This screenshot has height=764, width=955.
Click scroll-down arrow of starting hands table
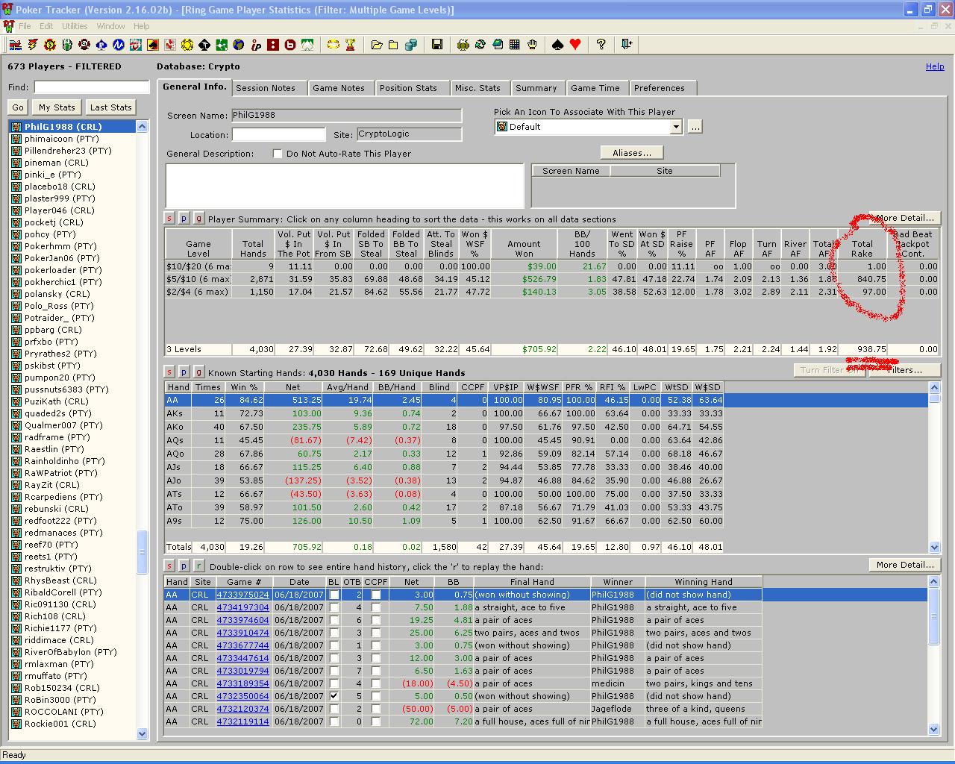pyautogui.click(x=934, y=547)
